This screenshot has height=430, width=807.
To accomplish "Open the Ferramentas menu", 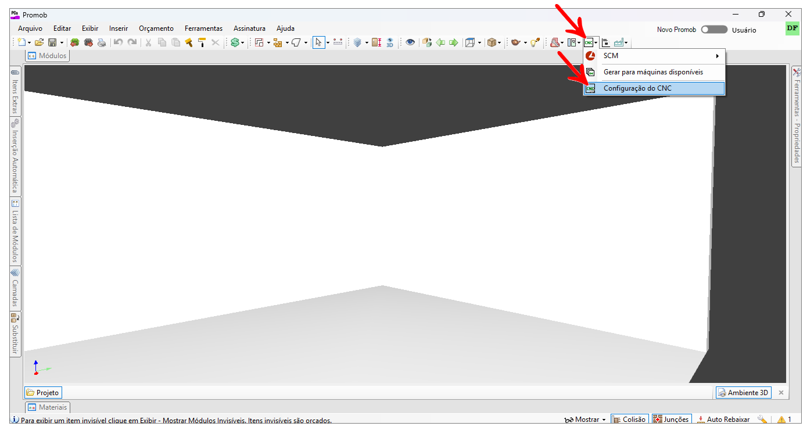I will pos(203,28).
